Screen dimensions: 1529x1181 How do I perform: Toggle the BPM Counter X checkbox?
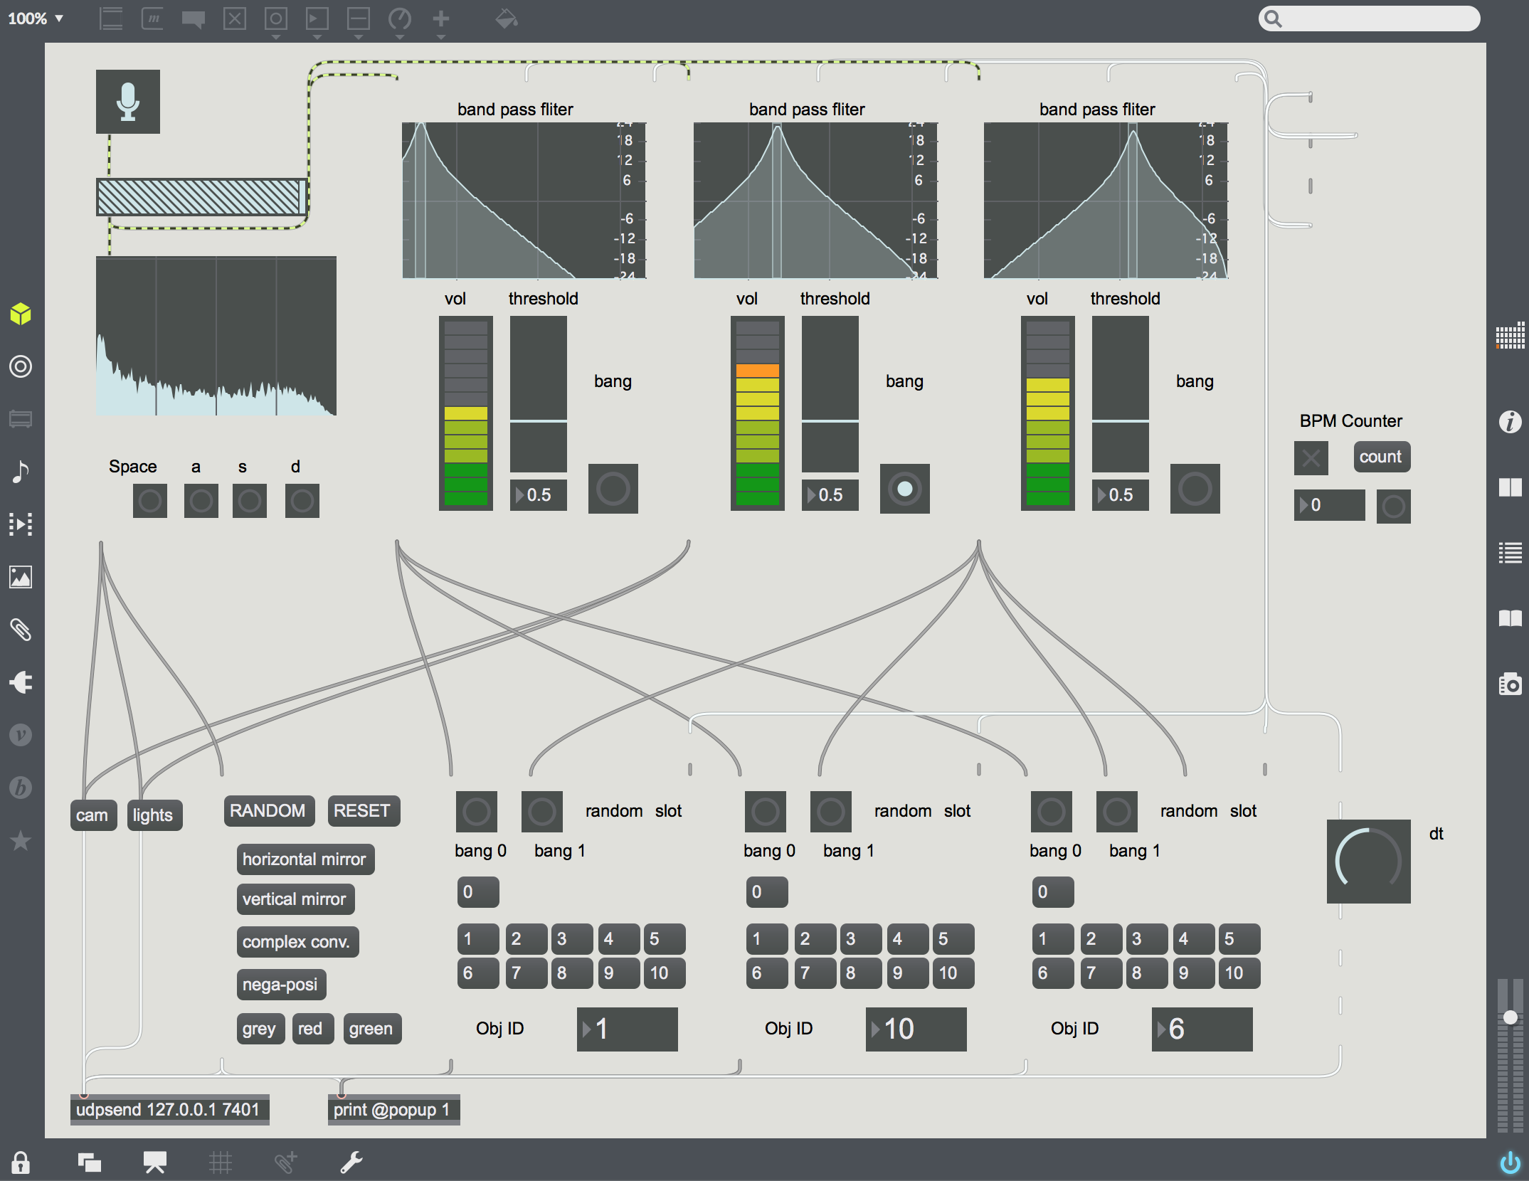click(1311, 458)
